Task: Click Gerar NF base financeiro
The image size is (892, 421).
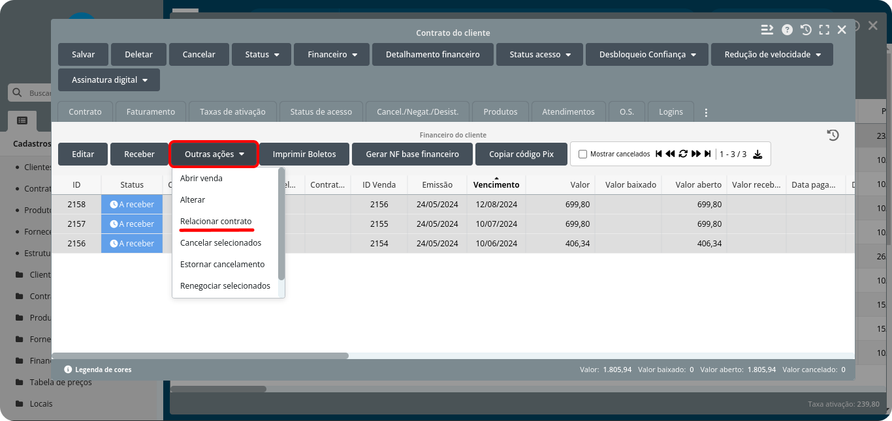Action: (412, 154)
